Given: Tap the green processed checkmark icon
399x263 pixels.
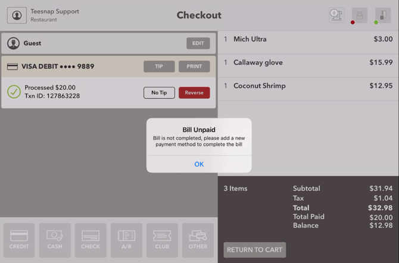Looking at the screenshot, I should point(14,92).
